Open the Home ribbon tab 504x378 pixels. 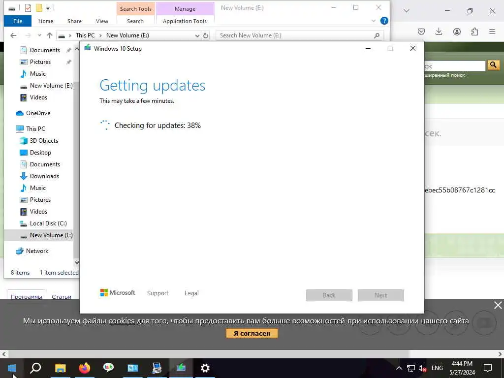pos(46,21)
